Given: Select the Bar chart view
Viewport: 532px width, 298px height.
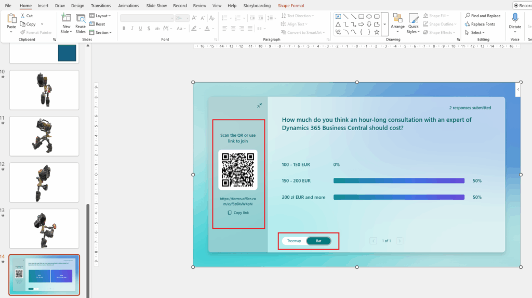Looking at the screenshot, I should click(x=318, y=241).
